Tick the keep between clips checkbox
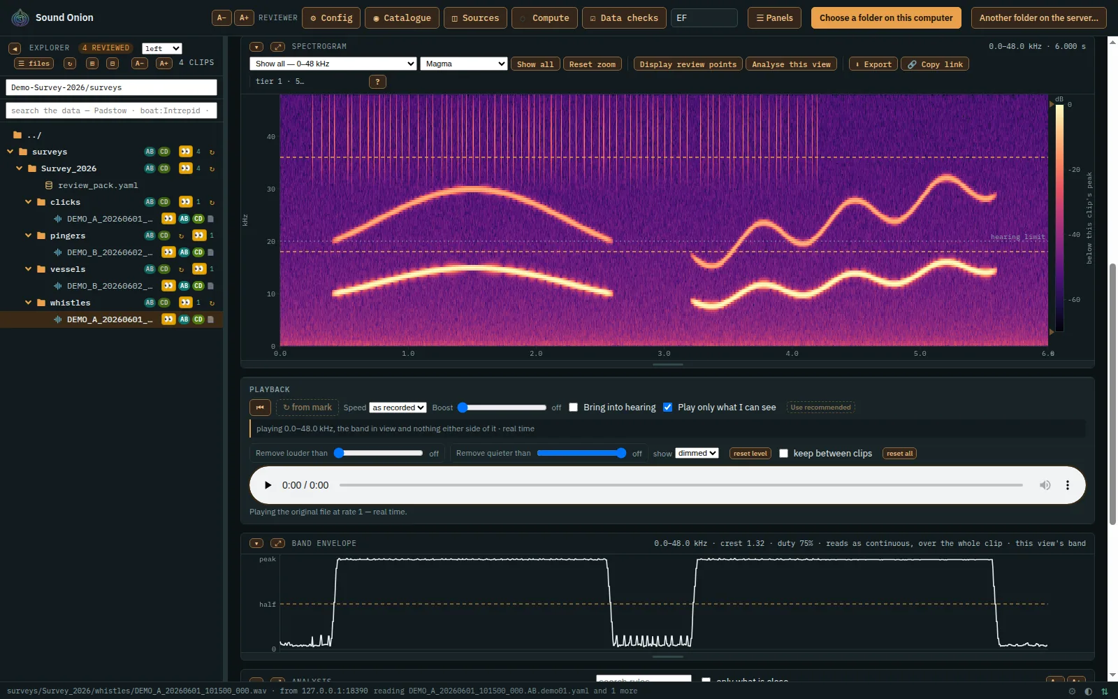This screenshot has width=1118, height=699. [783, 454]
